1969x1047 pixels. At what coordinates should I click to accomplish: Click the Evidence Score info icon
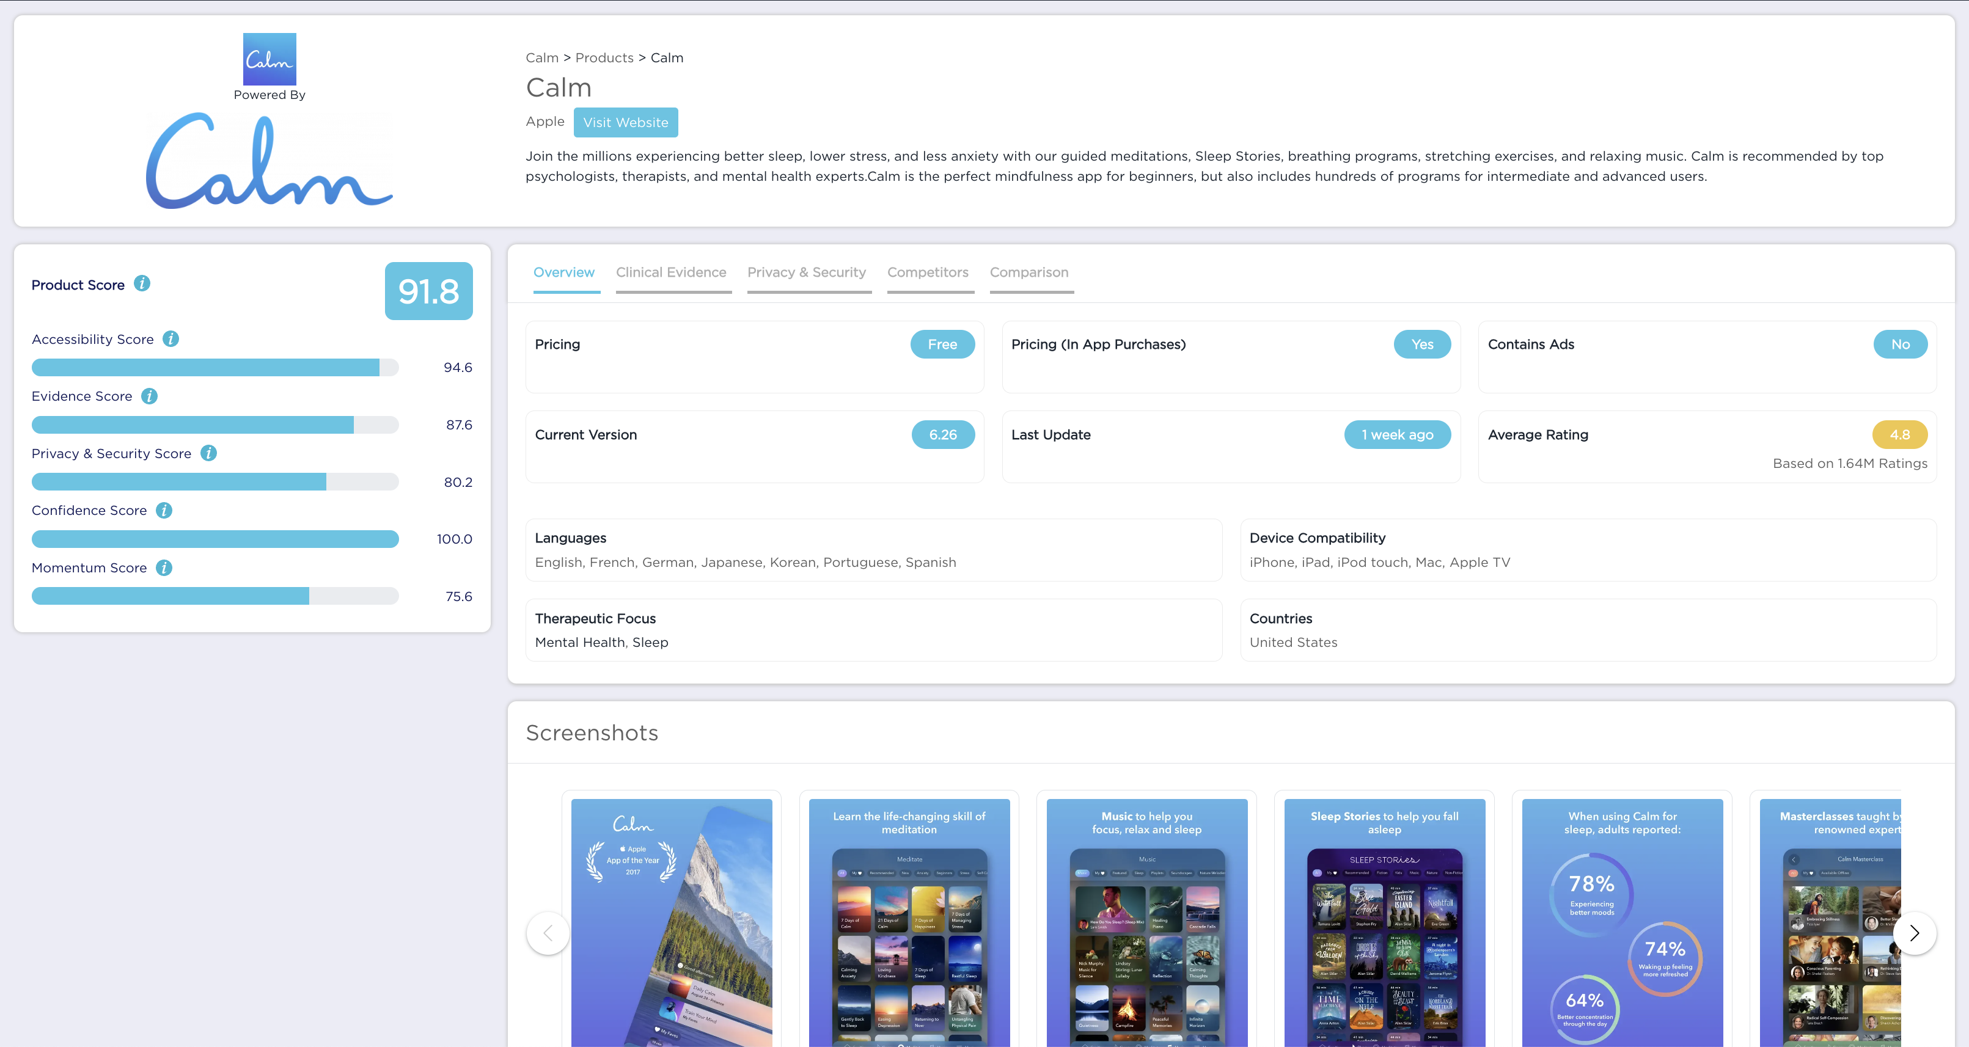(x=150, y=396)
